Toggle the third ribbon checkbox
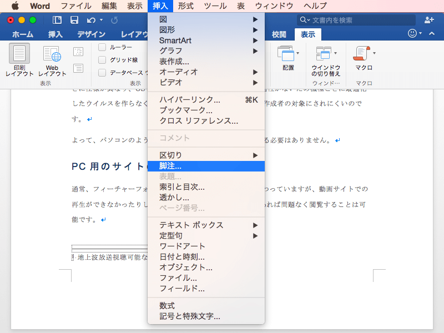 (102, 73)
